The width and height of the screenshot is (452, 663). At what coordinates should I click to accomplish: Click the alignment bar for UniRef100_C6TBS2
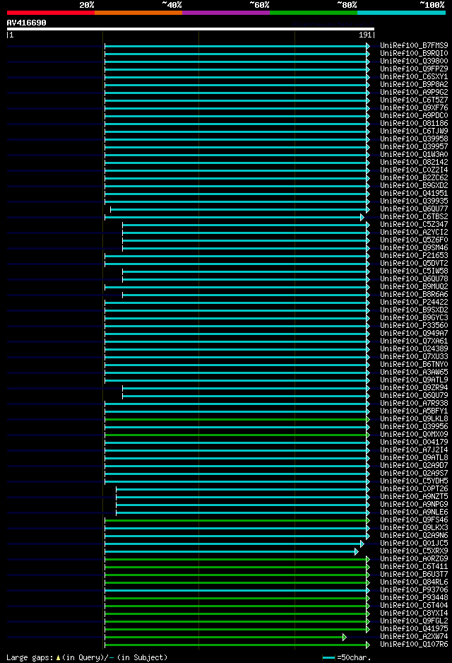point(234,217)
